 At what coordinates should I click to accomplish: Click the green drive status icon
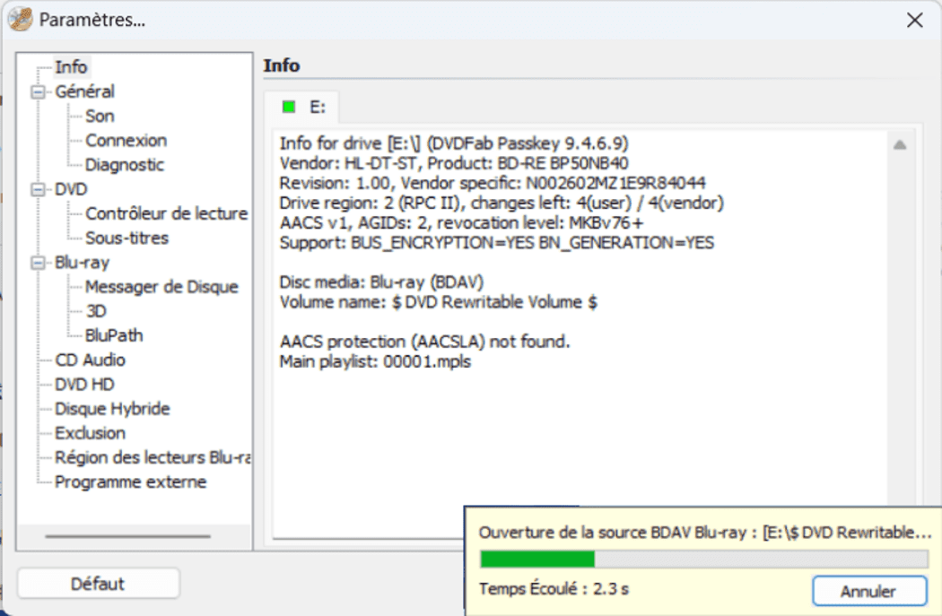pyautogui.click(x=289, y=107)
